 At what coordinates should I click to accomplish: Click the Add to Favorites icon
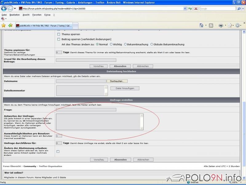click(10, 26)
